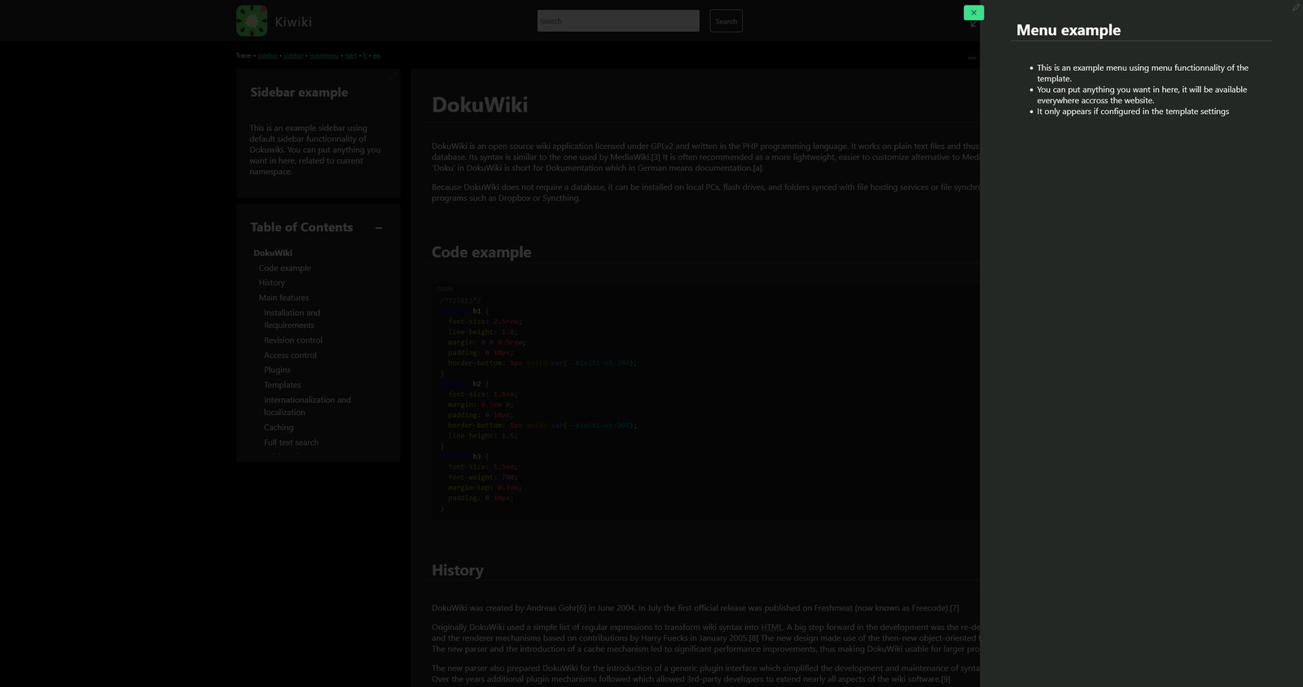Go to History in Table of Contents
This screenshot has width=1303, height=687.
coord(271,282)
